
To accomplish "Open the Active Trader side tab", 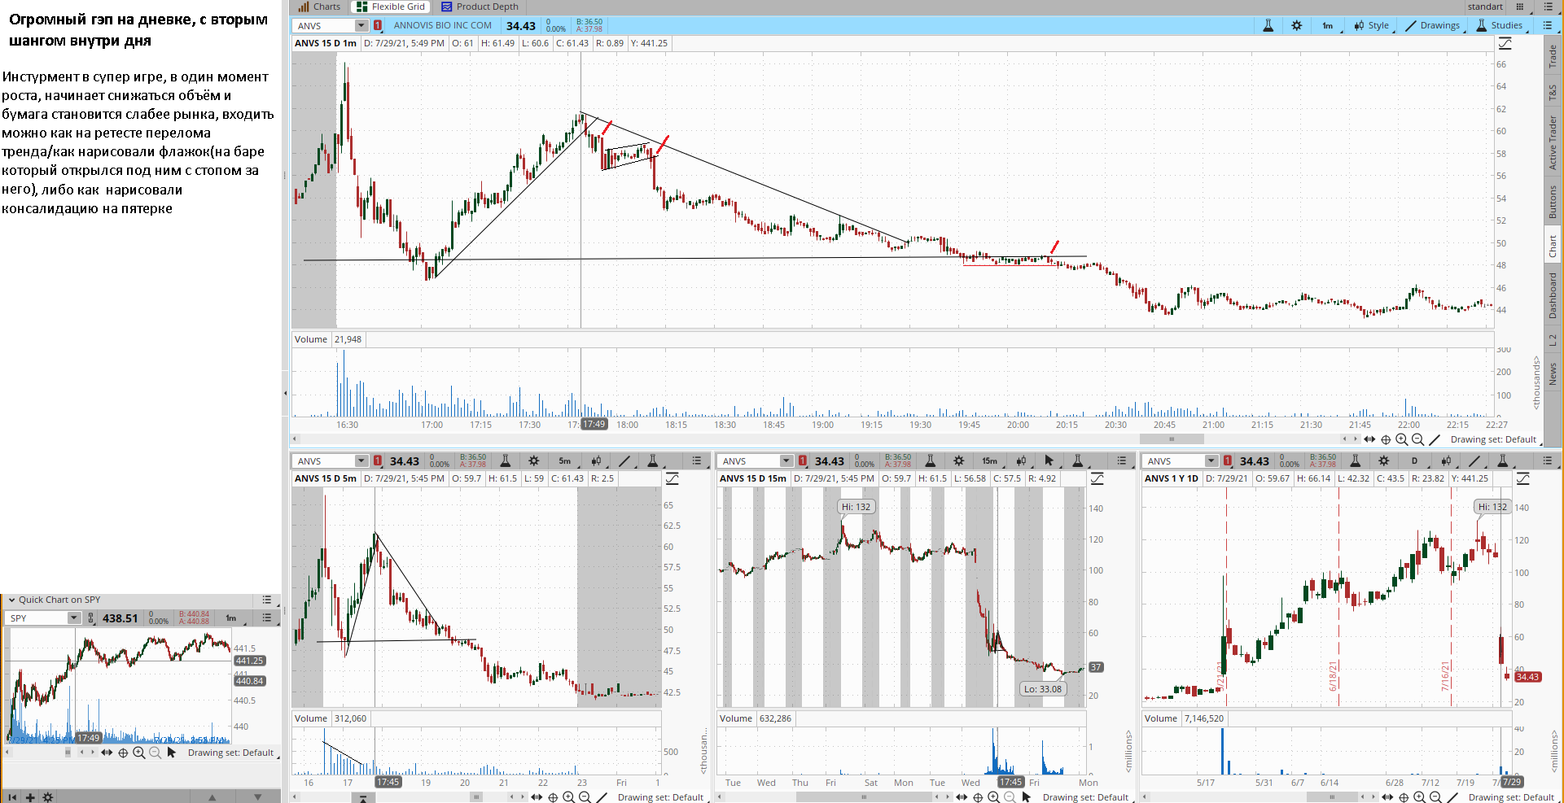I will (x=1553, y=142).
